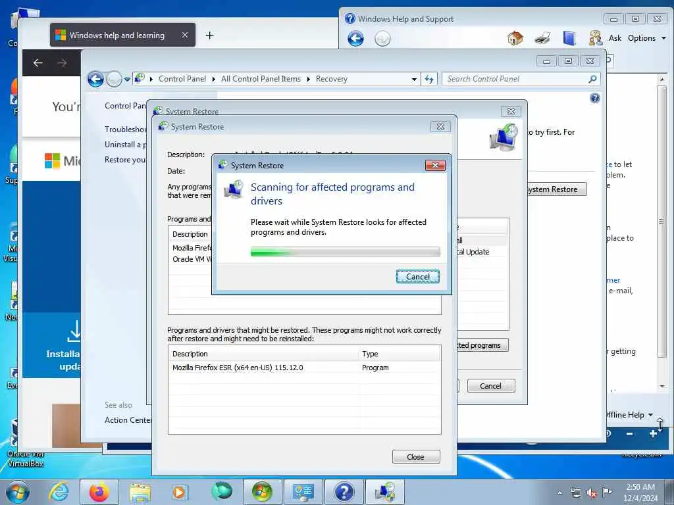Viewport: 674px width, 505px height.
Task: Open Windows Media Player from taskbar
Action: click(179, 492)
